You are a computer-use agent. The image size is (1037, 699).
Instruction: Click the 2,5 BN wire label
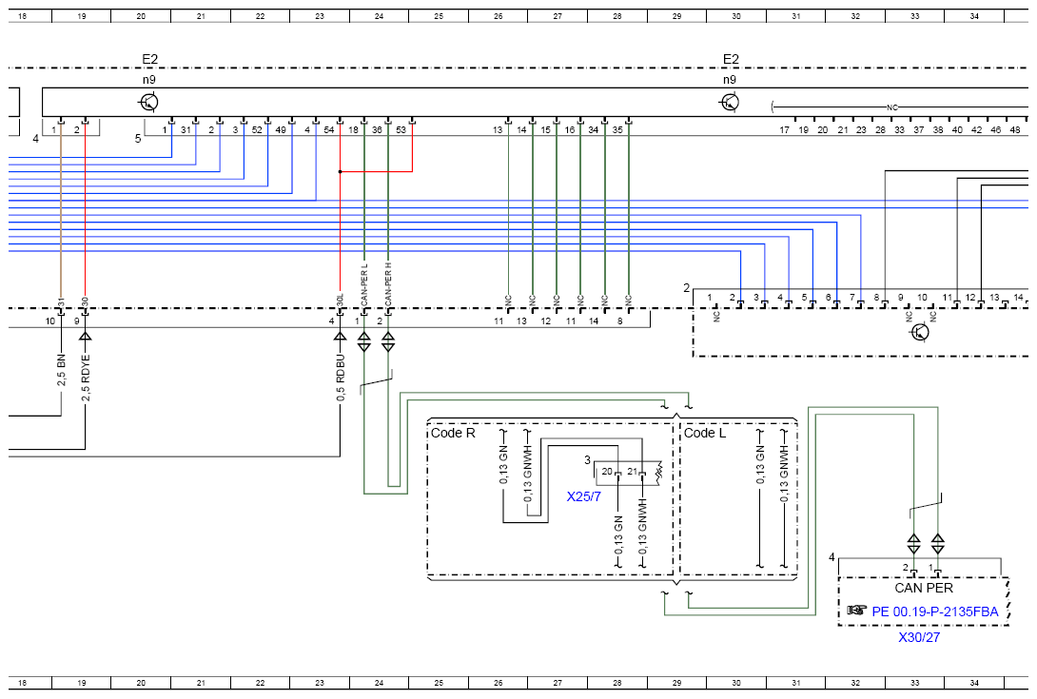click(x=61, y=370)
